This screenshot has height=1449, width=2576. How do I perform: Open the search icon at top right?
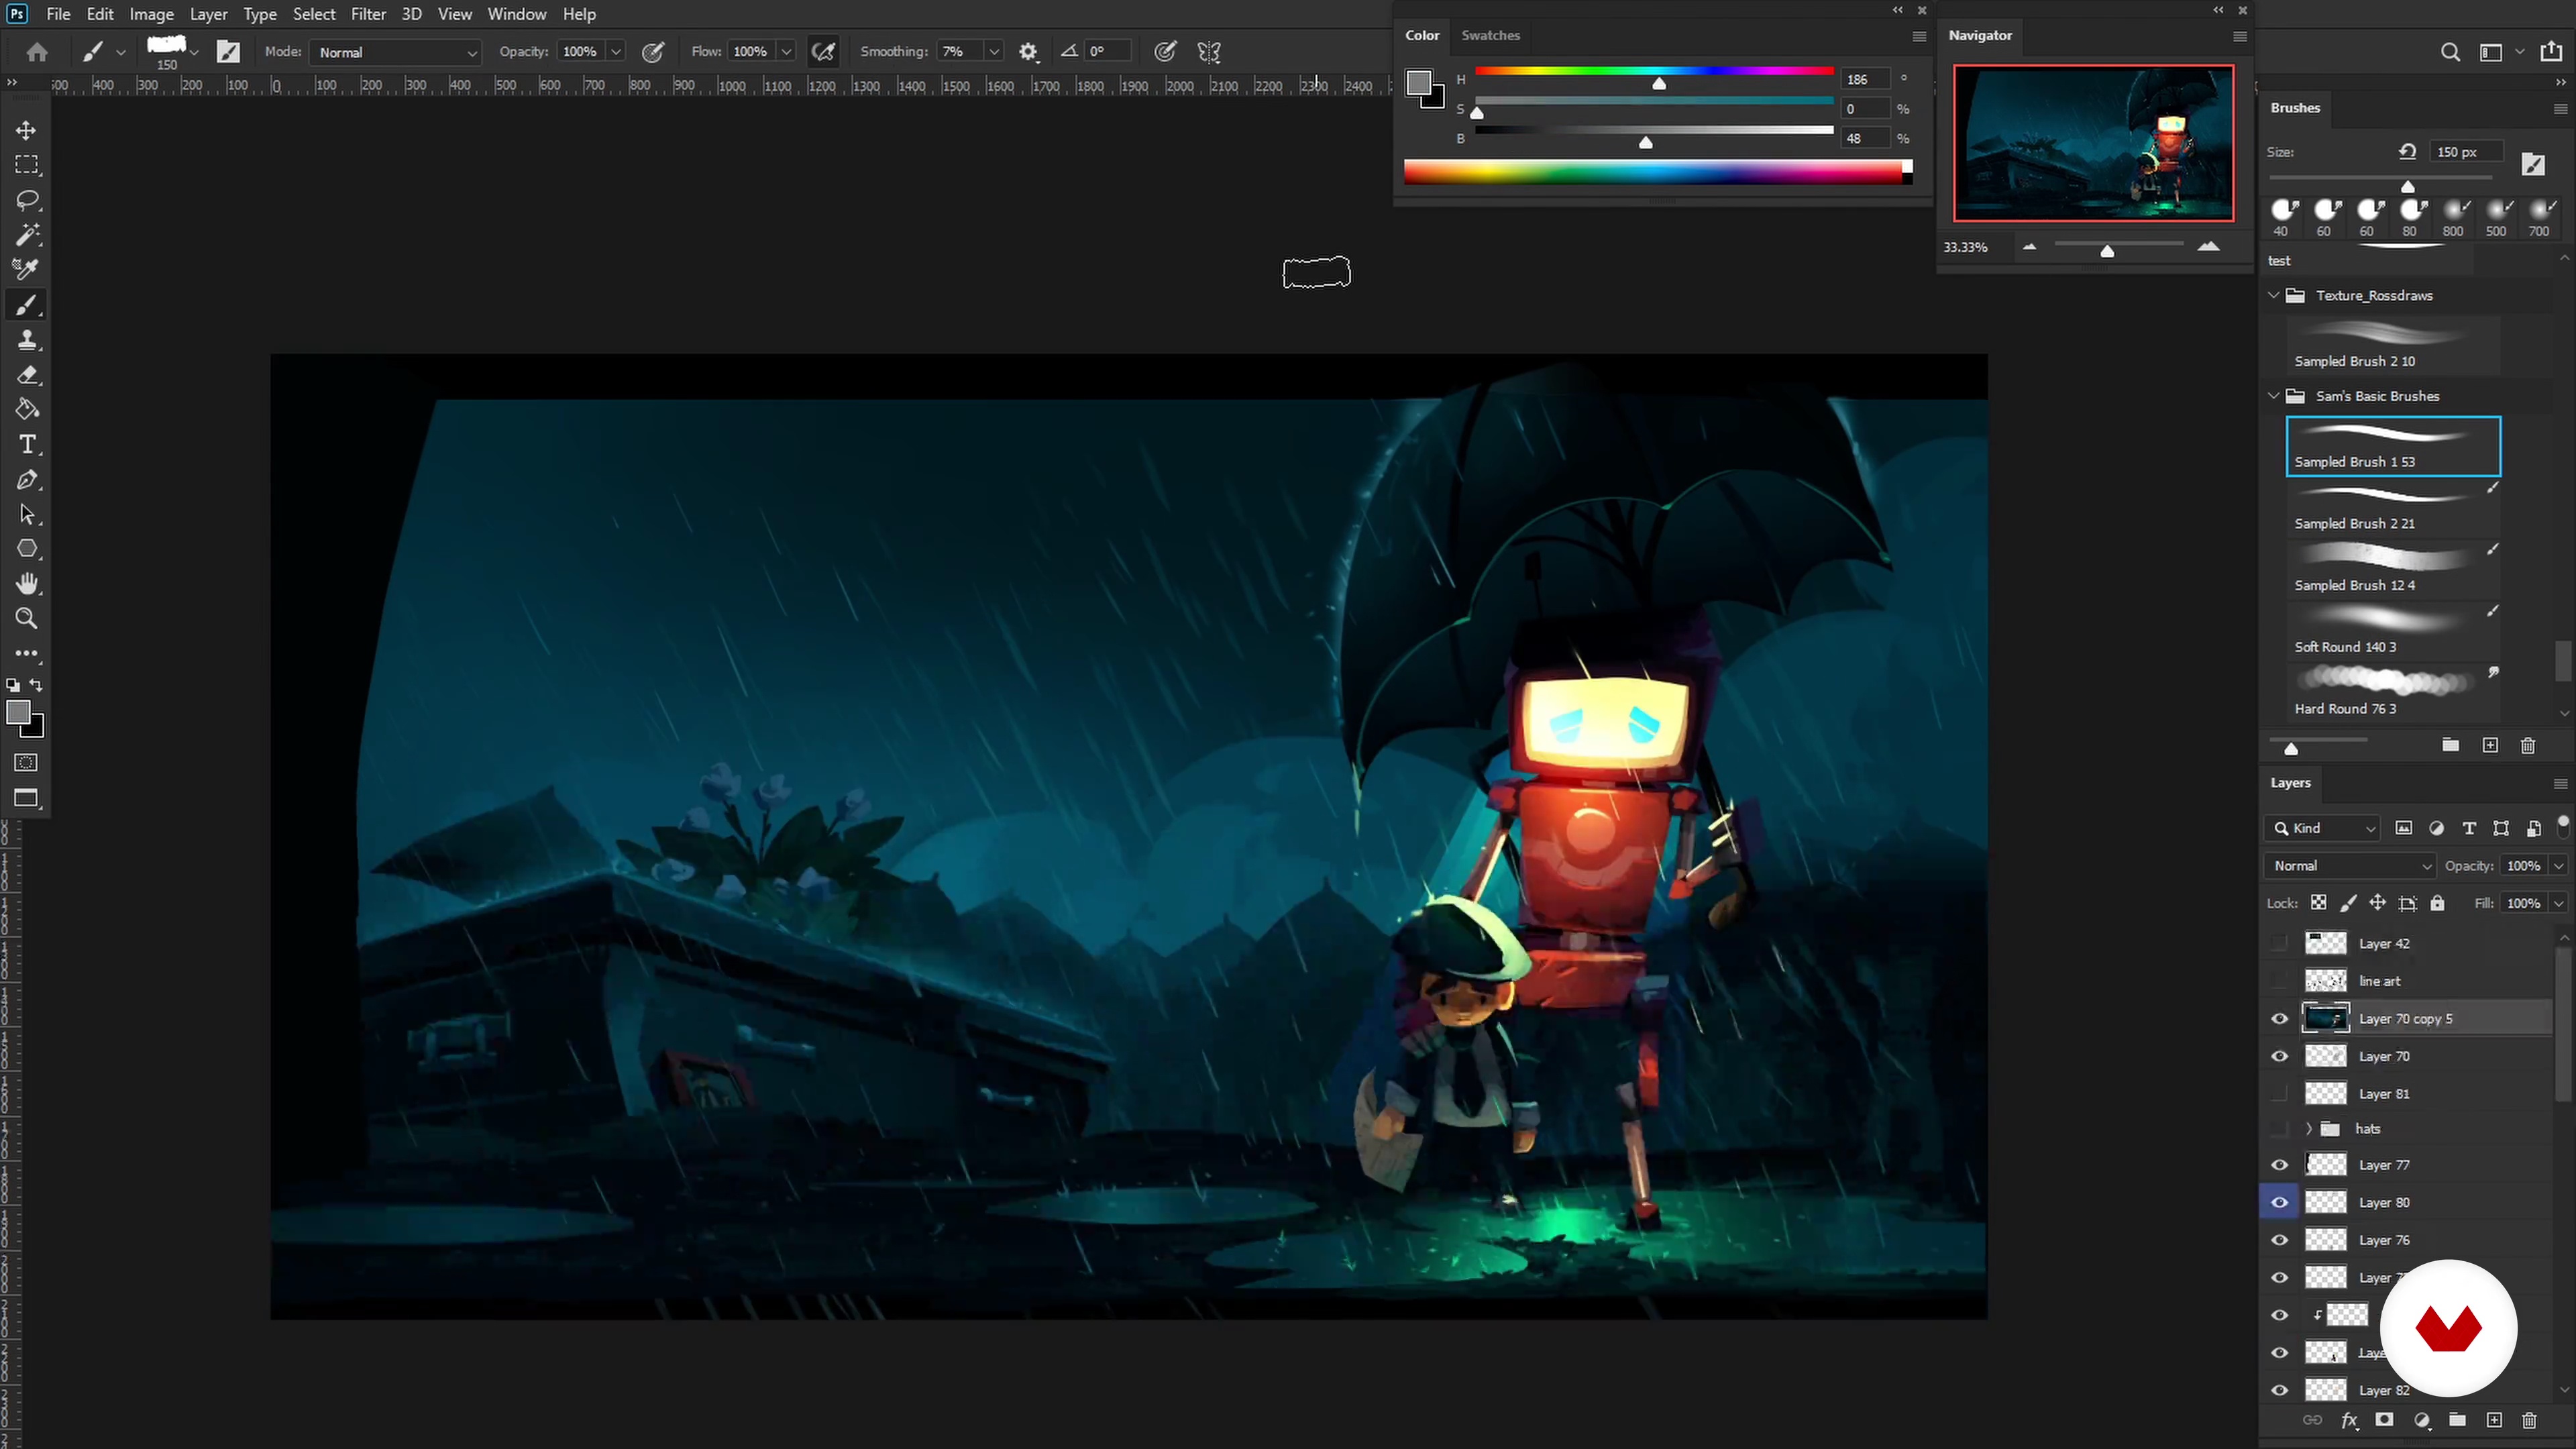(x=2450, y=52)
